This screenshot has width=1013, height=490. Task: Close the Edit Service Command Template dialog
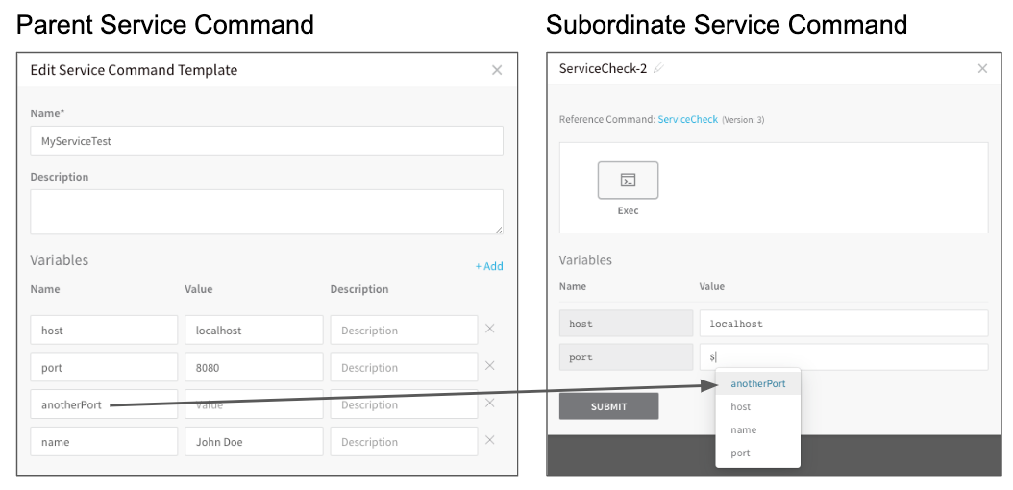click(497, 70)
